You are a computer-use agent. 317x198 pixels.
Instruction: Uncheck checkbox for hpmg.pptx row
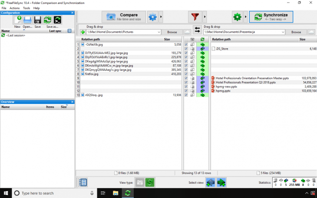pyautogui.click(x=186, y=91)
